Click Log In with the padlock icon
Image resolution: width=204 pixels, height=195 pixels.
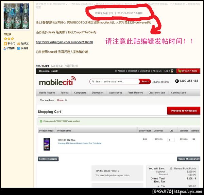coord(169,71)
